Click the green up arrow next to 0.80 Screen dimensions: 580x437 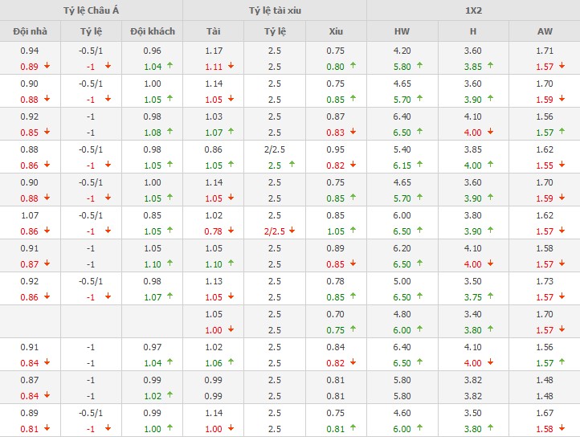353,66
